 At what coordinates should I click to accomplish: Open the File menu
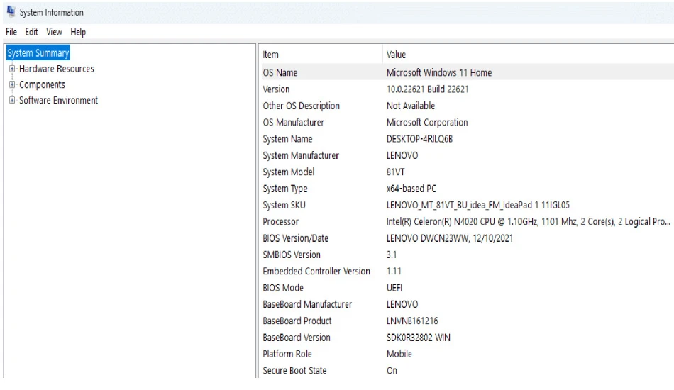11,32
